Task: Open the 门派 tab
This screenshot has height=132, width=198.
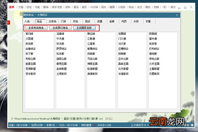Action: (x=63, y=21)
